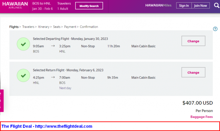This screenshot has width=220, height=131.
Task: Click the 4:25pm departure time
Action: [38, 78]
